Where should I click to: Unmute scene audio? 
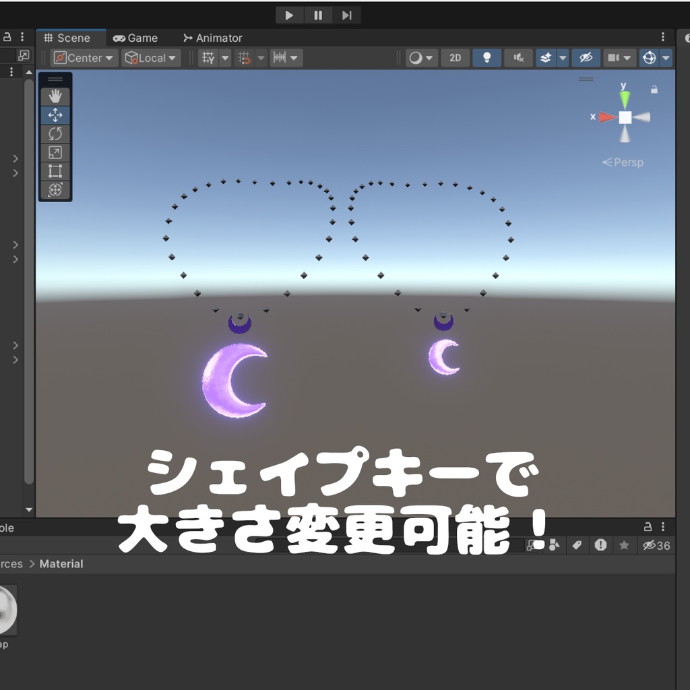pyautogui.click(x=517, y=58)
